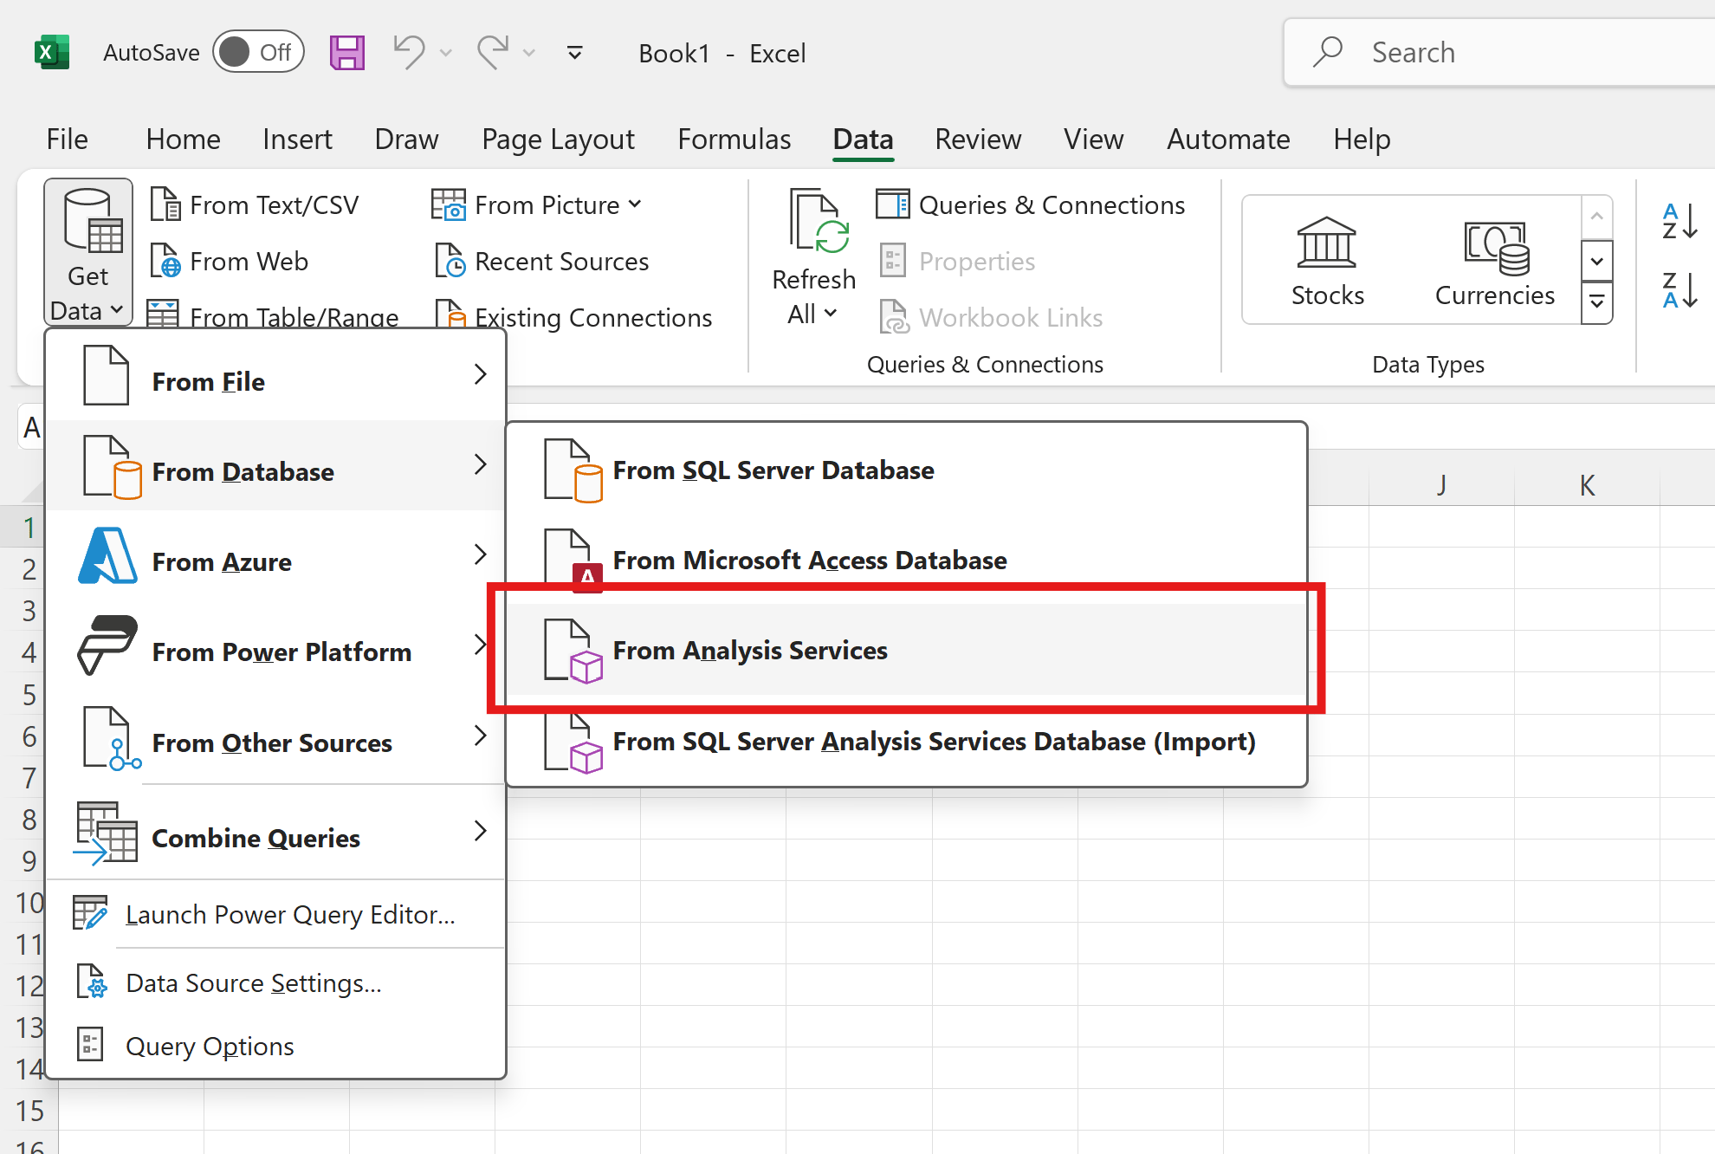Open Recent Sources

pos(542,261)
